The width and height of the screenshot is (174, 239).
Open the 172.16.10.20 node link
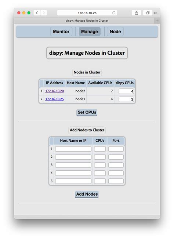[x=55, y=91]
